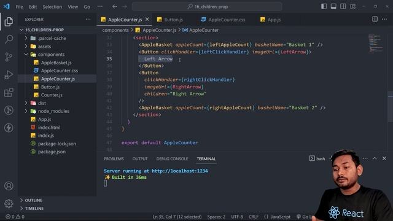Maximize the terminal panel with chevron
This screenshot has height=221, width=393.
375,158
